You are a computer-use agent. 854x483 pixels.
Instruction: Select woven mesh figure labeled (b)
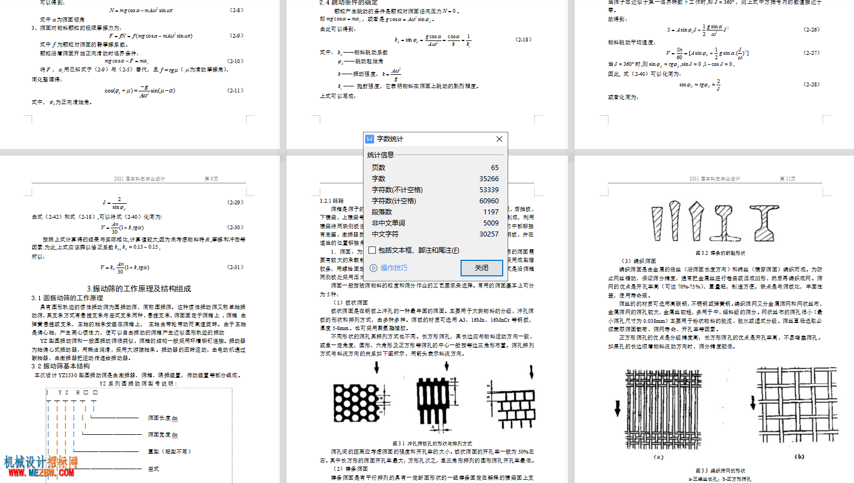tap(799, 405)
